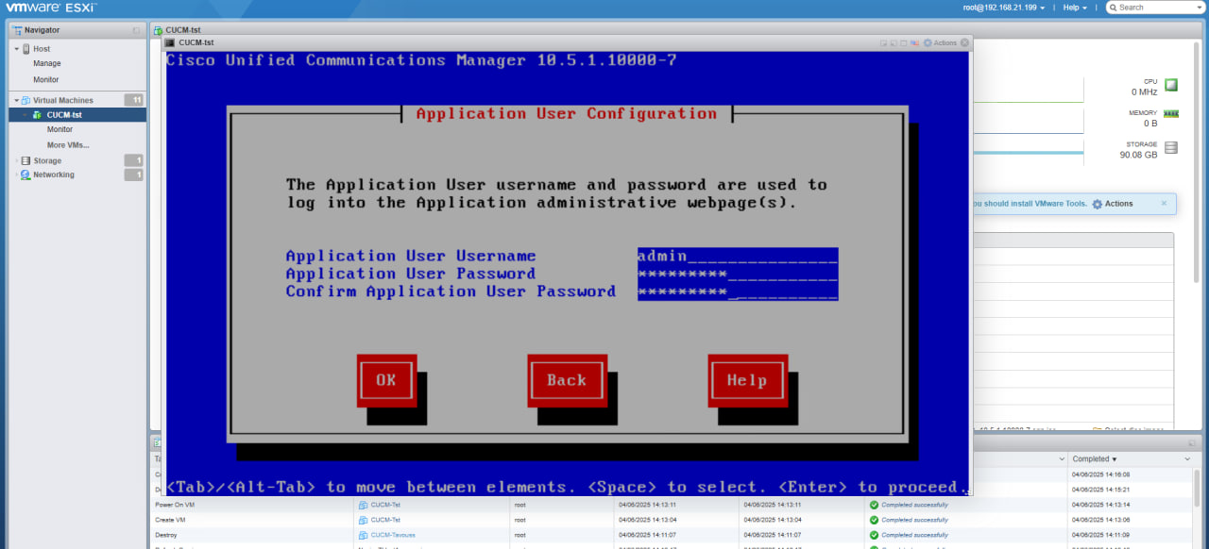Click the Navigator panel icon
This screenshot has height=549, width=1209.
pos(18,30)
